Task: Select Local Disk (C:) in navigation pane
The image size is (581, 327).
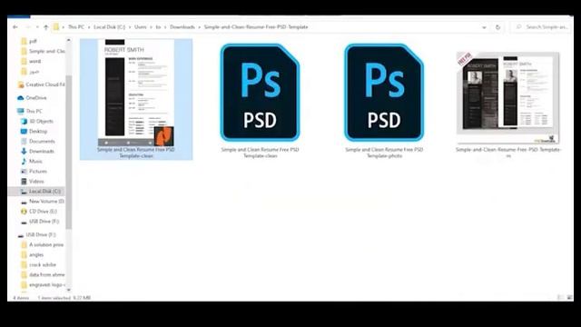Action: 36,192
